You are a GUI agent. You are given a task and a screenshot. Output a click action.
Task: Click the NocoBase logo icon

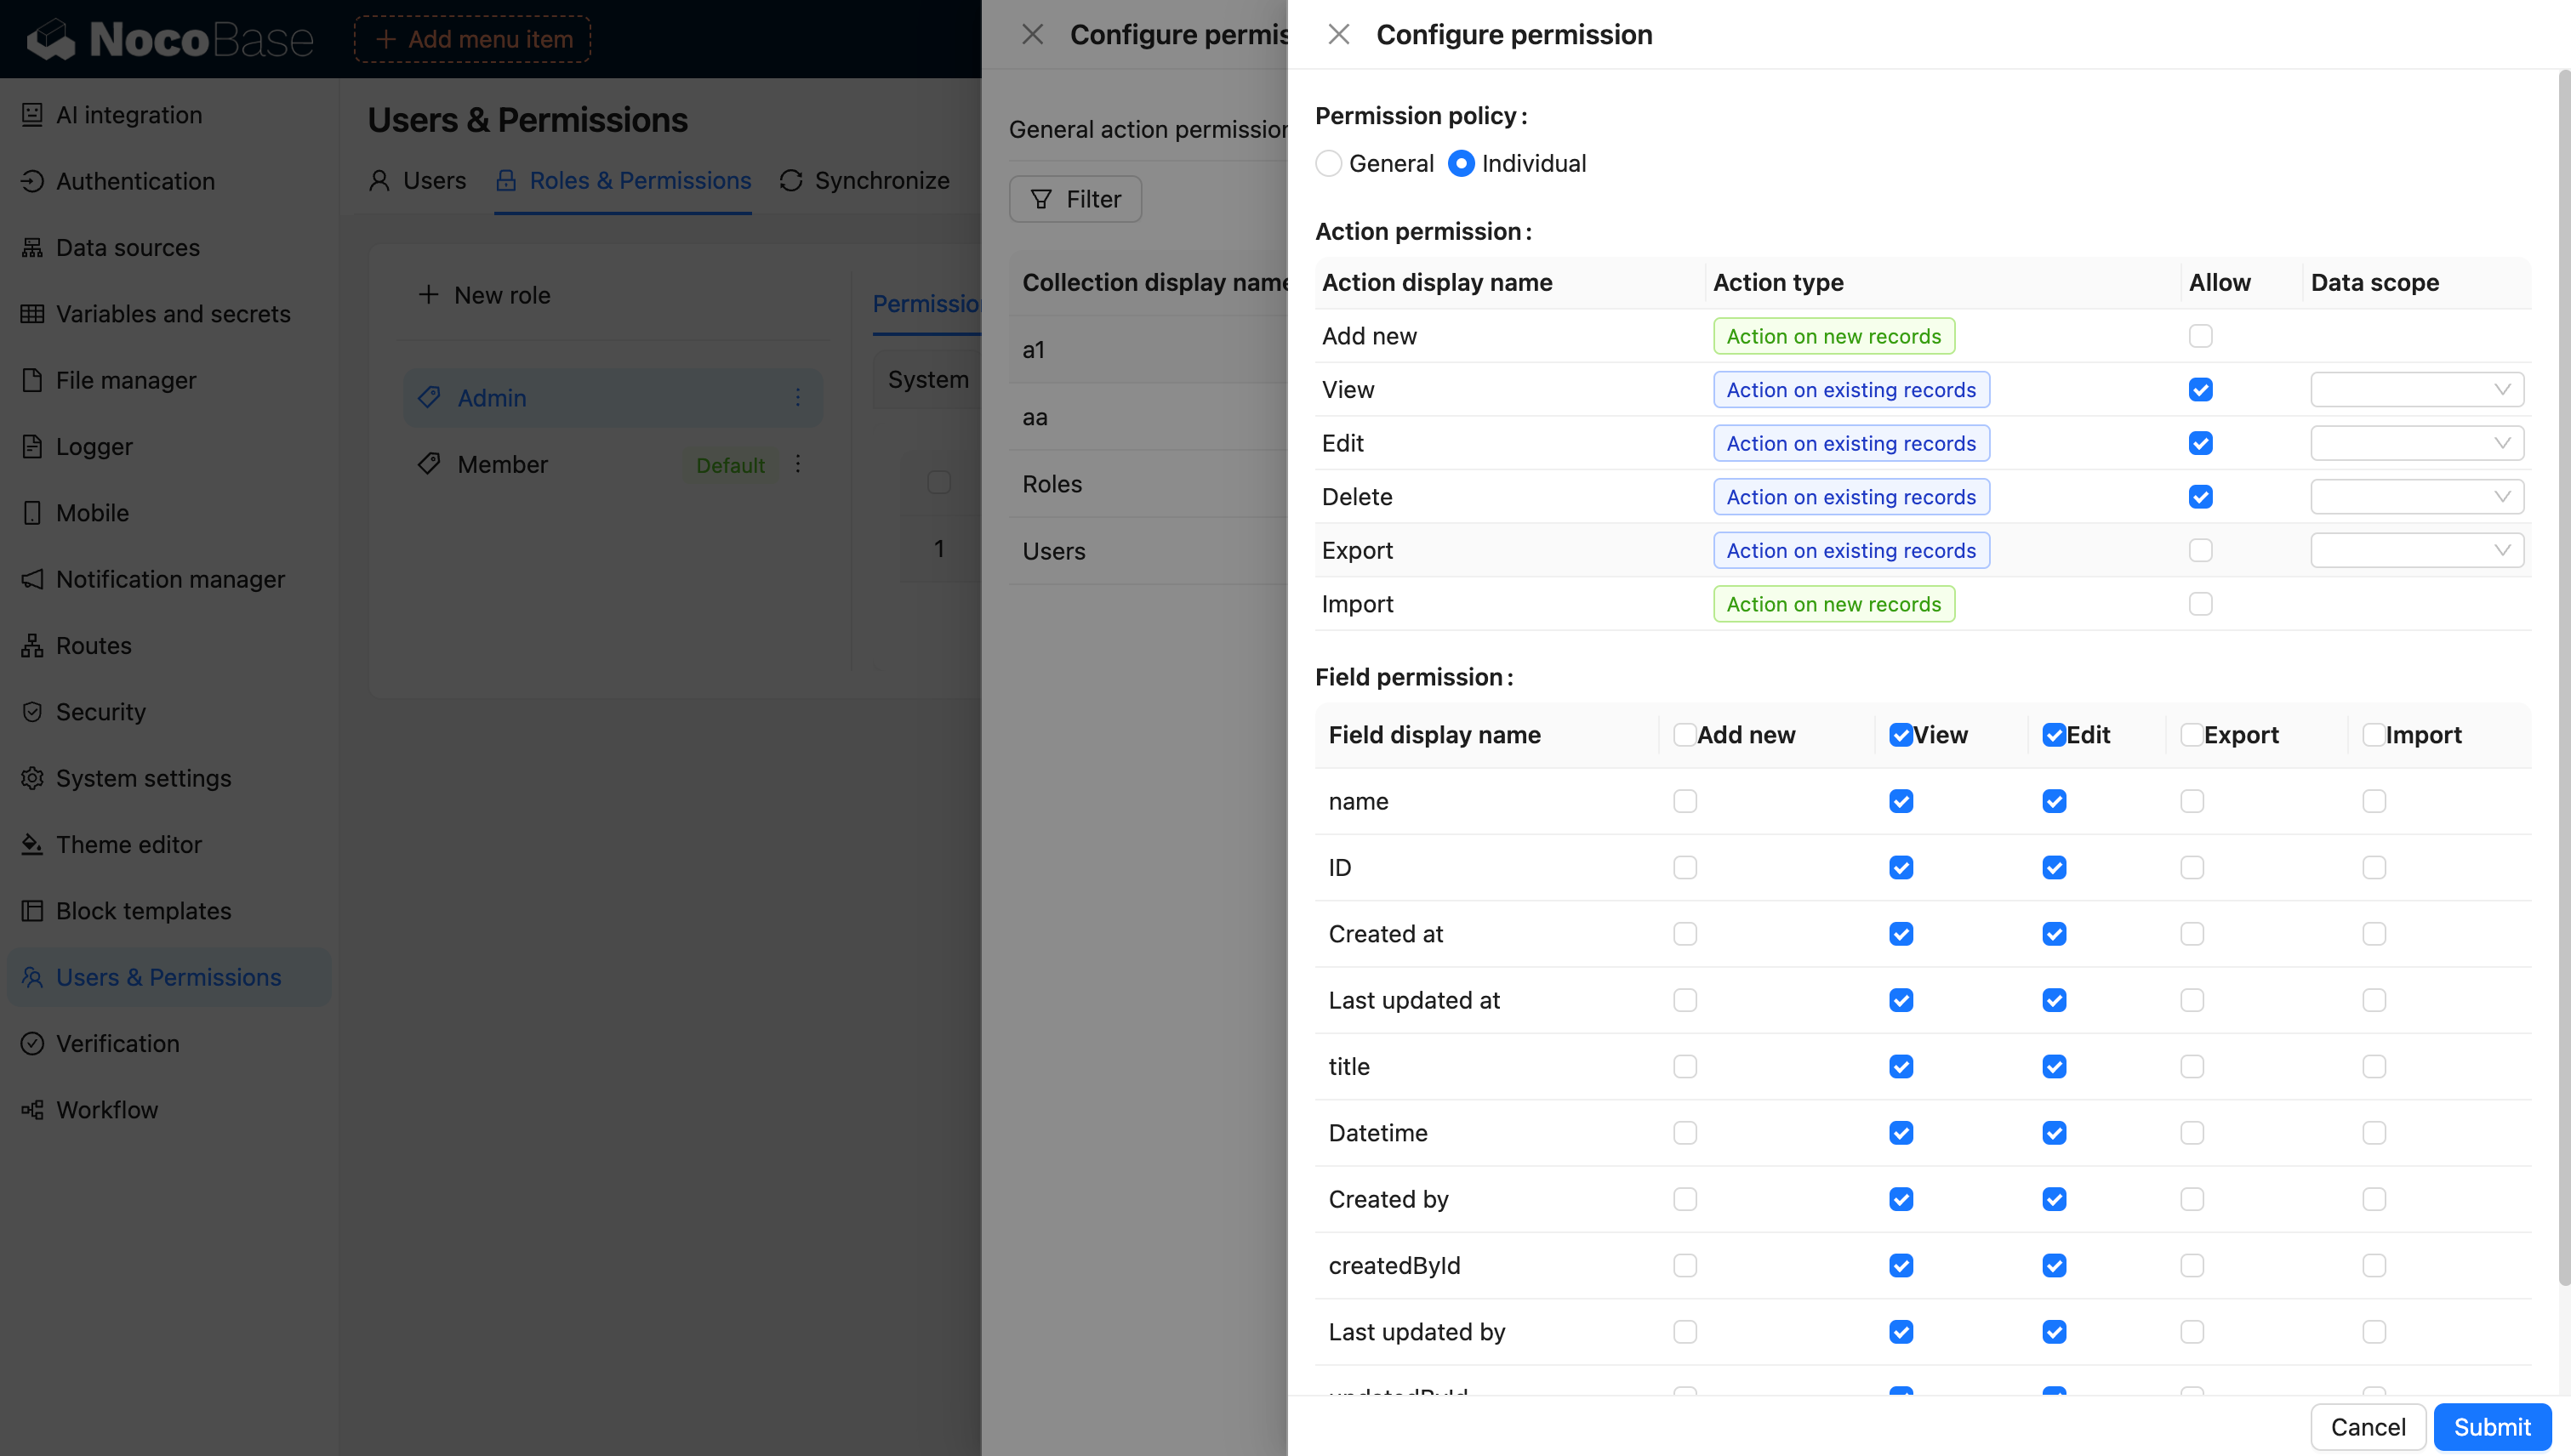pos(50,39)
